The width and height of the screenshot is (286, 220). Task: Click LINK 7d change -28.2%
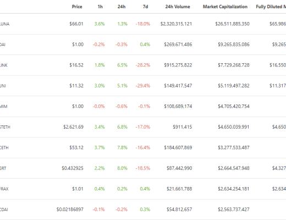click(143, 65)
